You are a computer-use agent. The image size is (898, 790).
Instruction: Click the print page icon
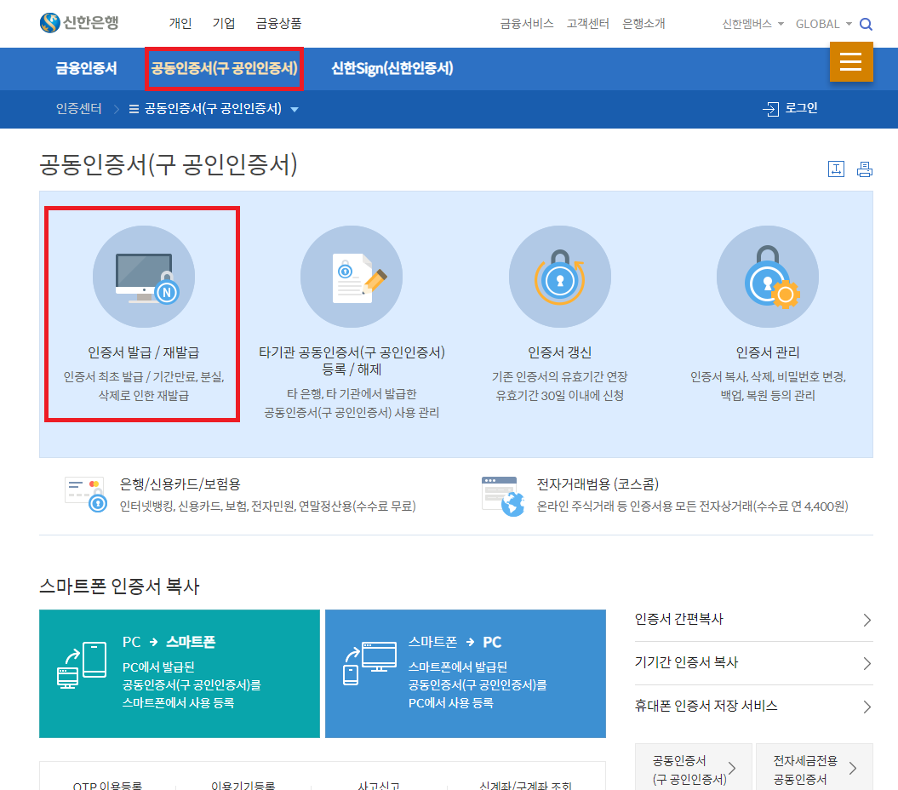tap(864, 169)
